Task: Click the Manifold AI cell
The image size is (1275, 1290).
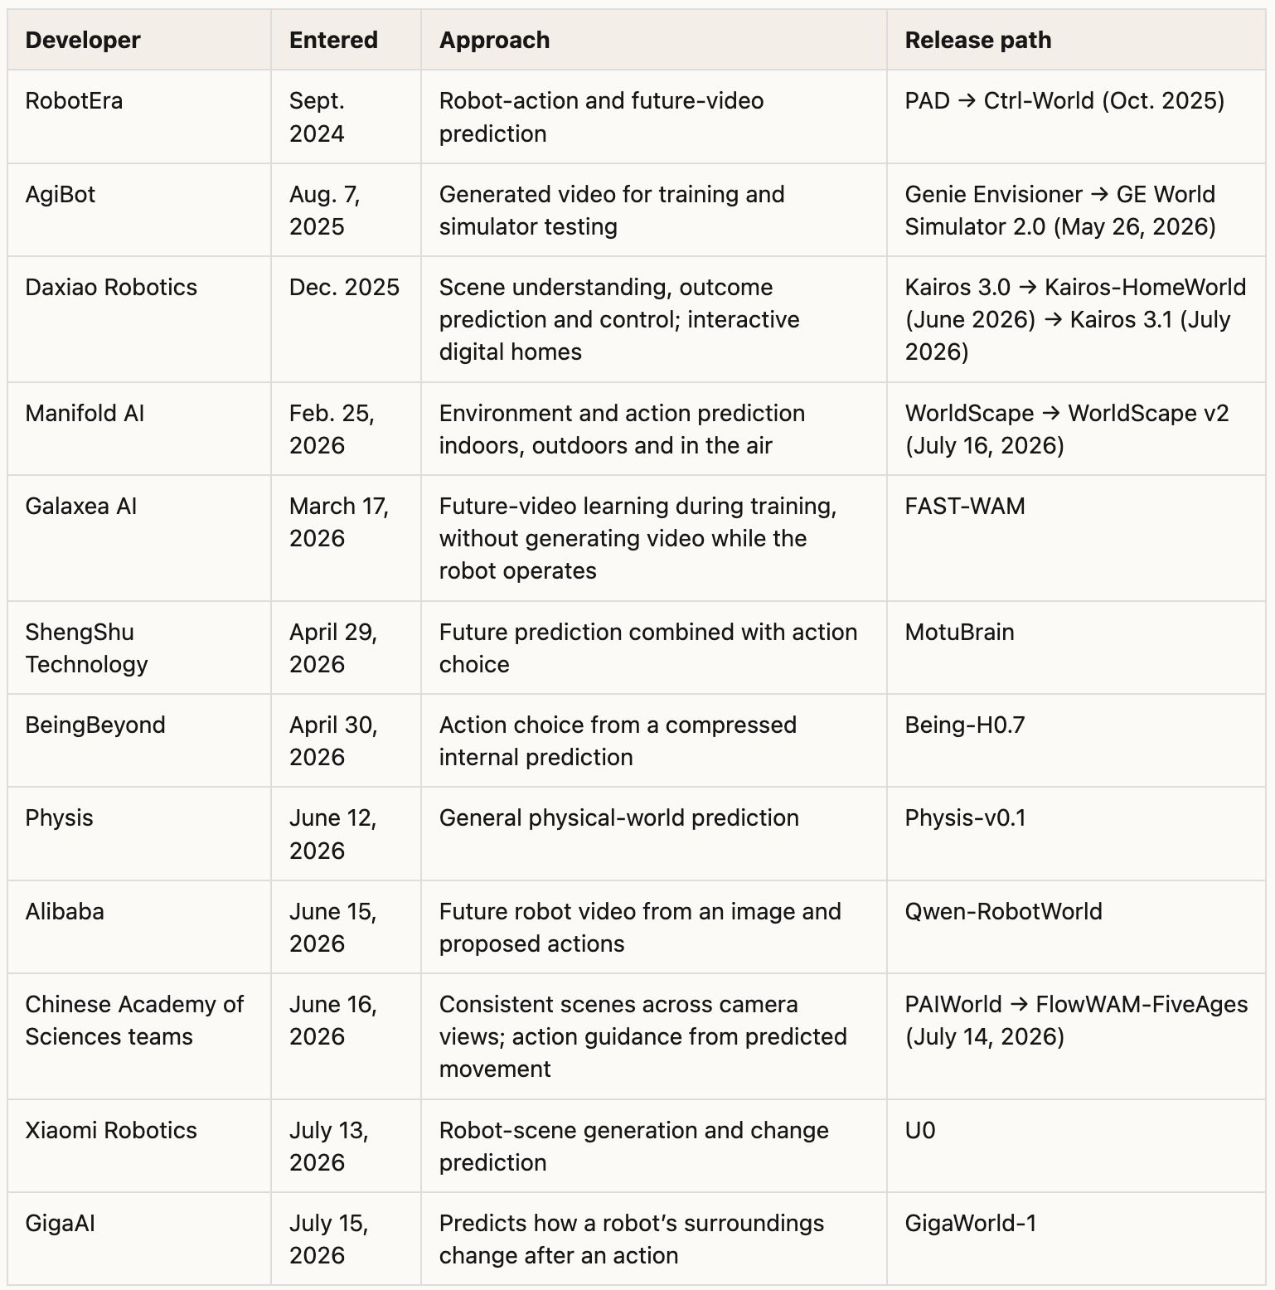Action: [138, 429]
